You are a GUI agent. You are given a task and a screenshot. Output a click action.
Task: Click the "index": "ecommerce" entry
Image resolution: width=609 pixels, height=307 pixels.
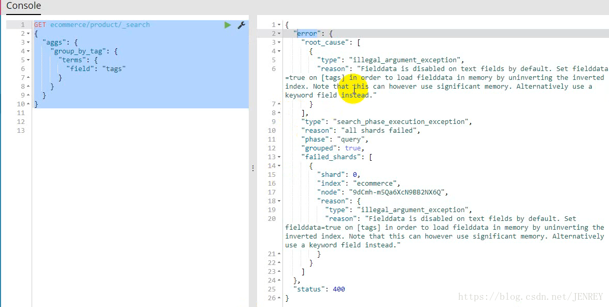[x=359, y=184]
